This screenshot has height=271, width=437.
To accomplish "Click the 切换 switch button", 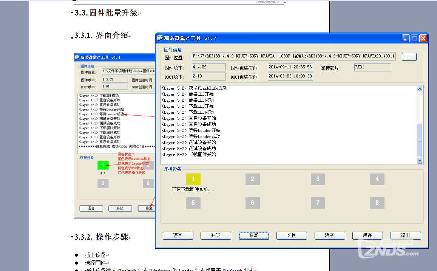I will pyautogui.click(x=292, y=235).
